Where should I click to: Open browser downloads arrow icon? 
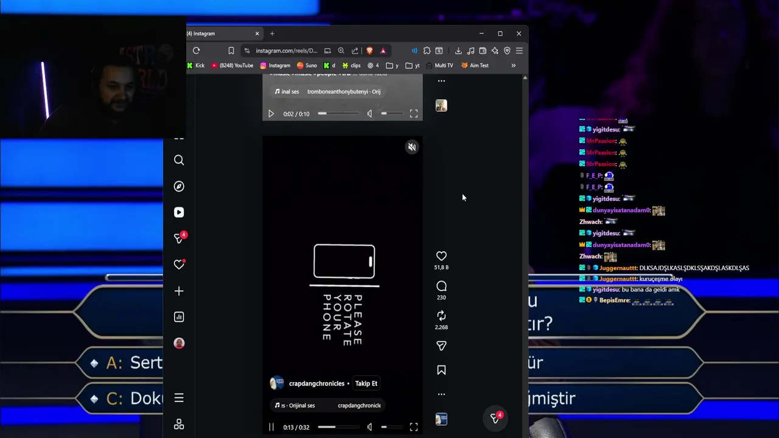tap(458, 50)
